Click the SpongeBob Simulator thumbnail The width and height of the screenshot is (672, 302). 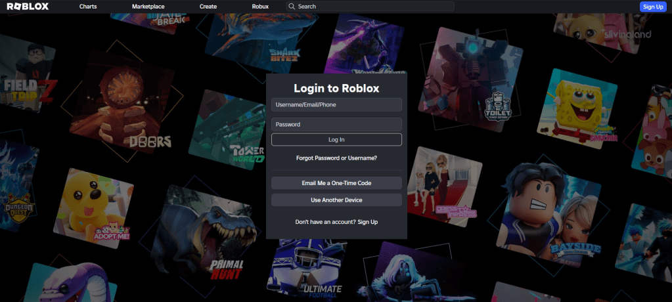coord(577,109)
